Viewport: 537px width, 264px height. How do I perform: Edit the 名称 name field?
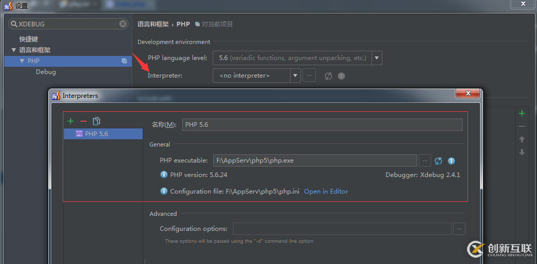322,125
